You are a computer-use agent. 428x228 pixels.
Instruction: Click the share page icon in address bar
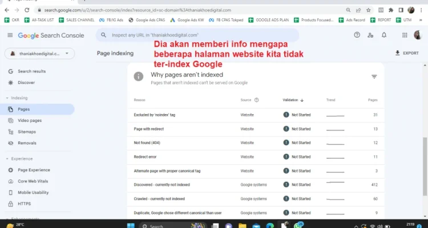pos(358,10)
